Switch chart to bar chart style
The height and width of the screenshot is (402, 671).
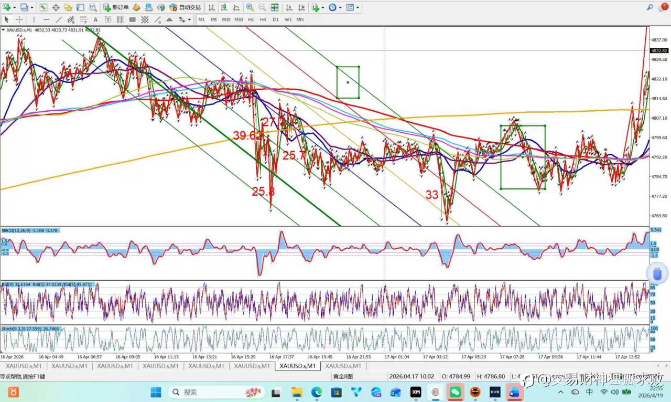click(211, 7)
